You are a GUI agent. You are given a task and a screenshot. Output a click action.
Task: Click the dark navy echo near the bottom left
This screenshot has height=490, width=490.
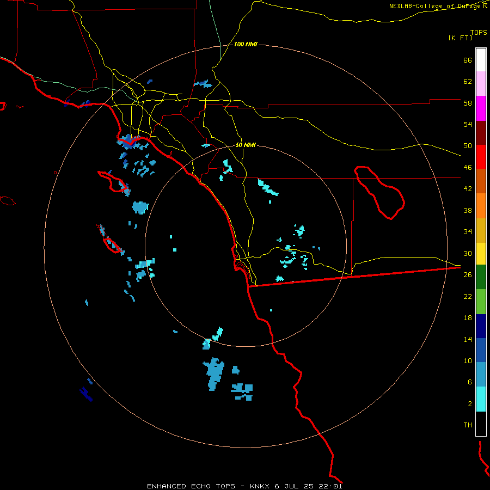(86, 394)
